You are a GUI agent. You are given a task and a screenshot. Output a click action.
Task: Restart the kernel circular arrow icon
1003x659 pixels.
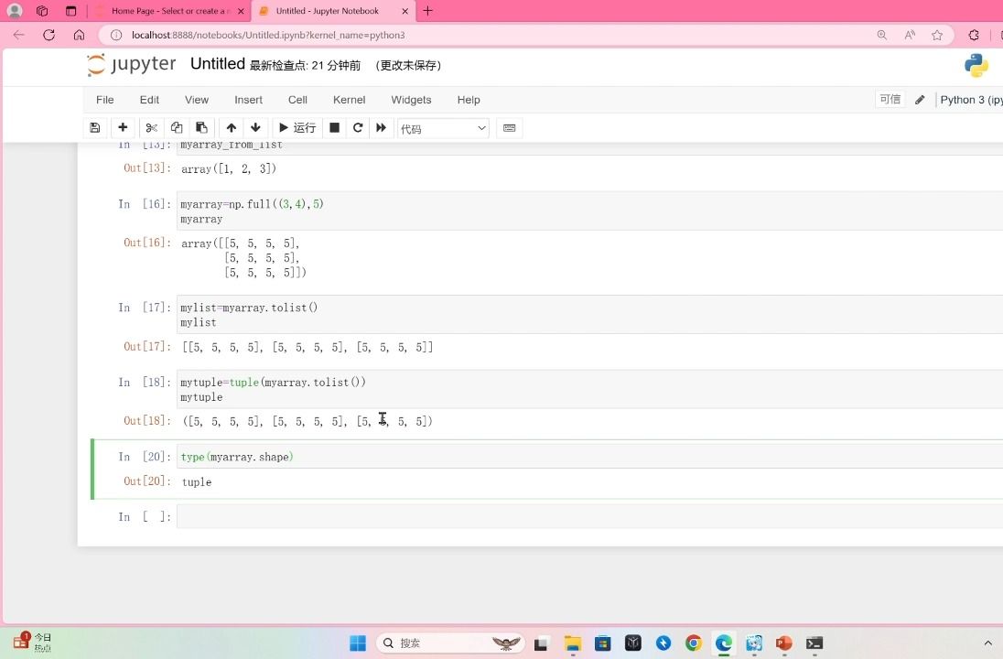358,128
